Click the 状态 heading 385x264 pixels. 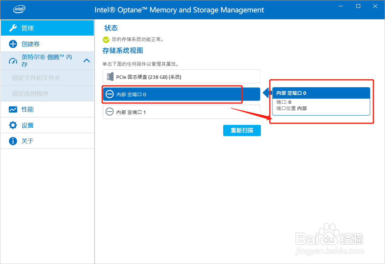[111, 28]
